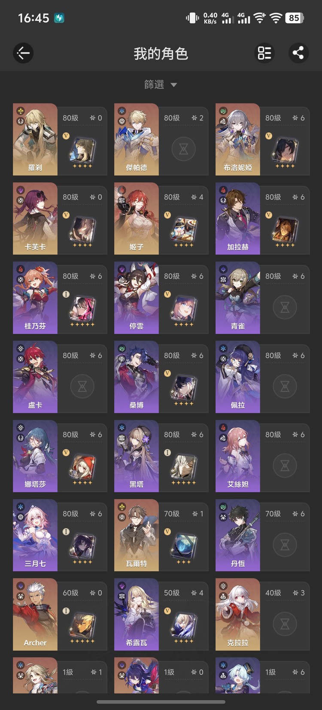Viewport: 322px width, 710px height.
Task: Select 青雀's empty light cone slot
Action: 285,307
